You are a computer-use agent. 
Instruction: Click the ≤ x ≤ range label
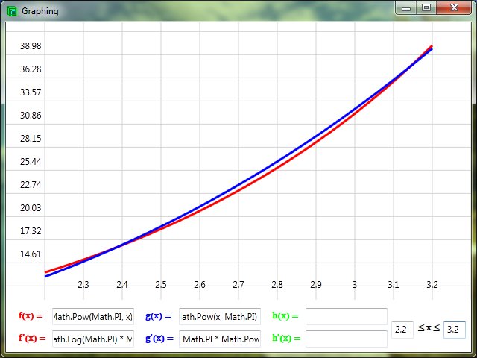pyautogui.click(x=428, y=328)
